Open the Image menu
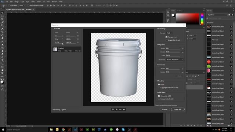The width and height of the screenshot is (235, 132). click(17, 1)
